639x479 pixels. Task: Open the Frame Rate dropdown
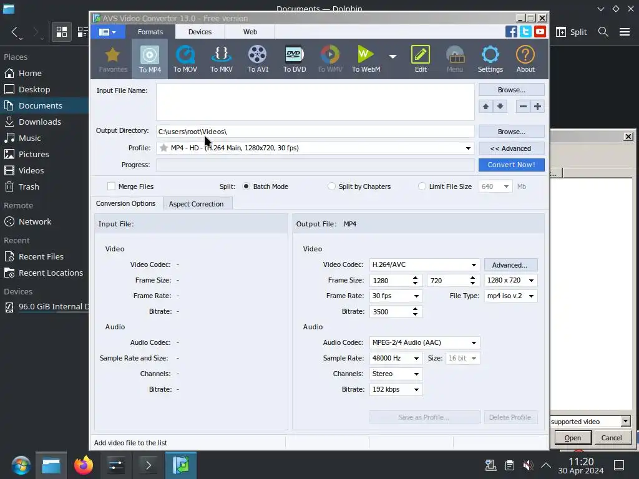(x=416, y=296)
